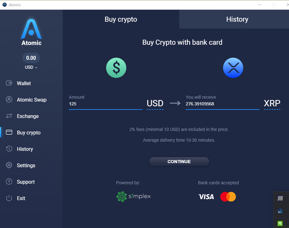
Task: Click the green tray icon
Action: [x=280, y=223]
